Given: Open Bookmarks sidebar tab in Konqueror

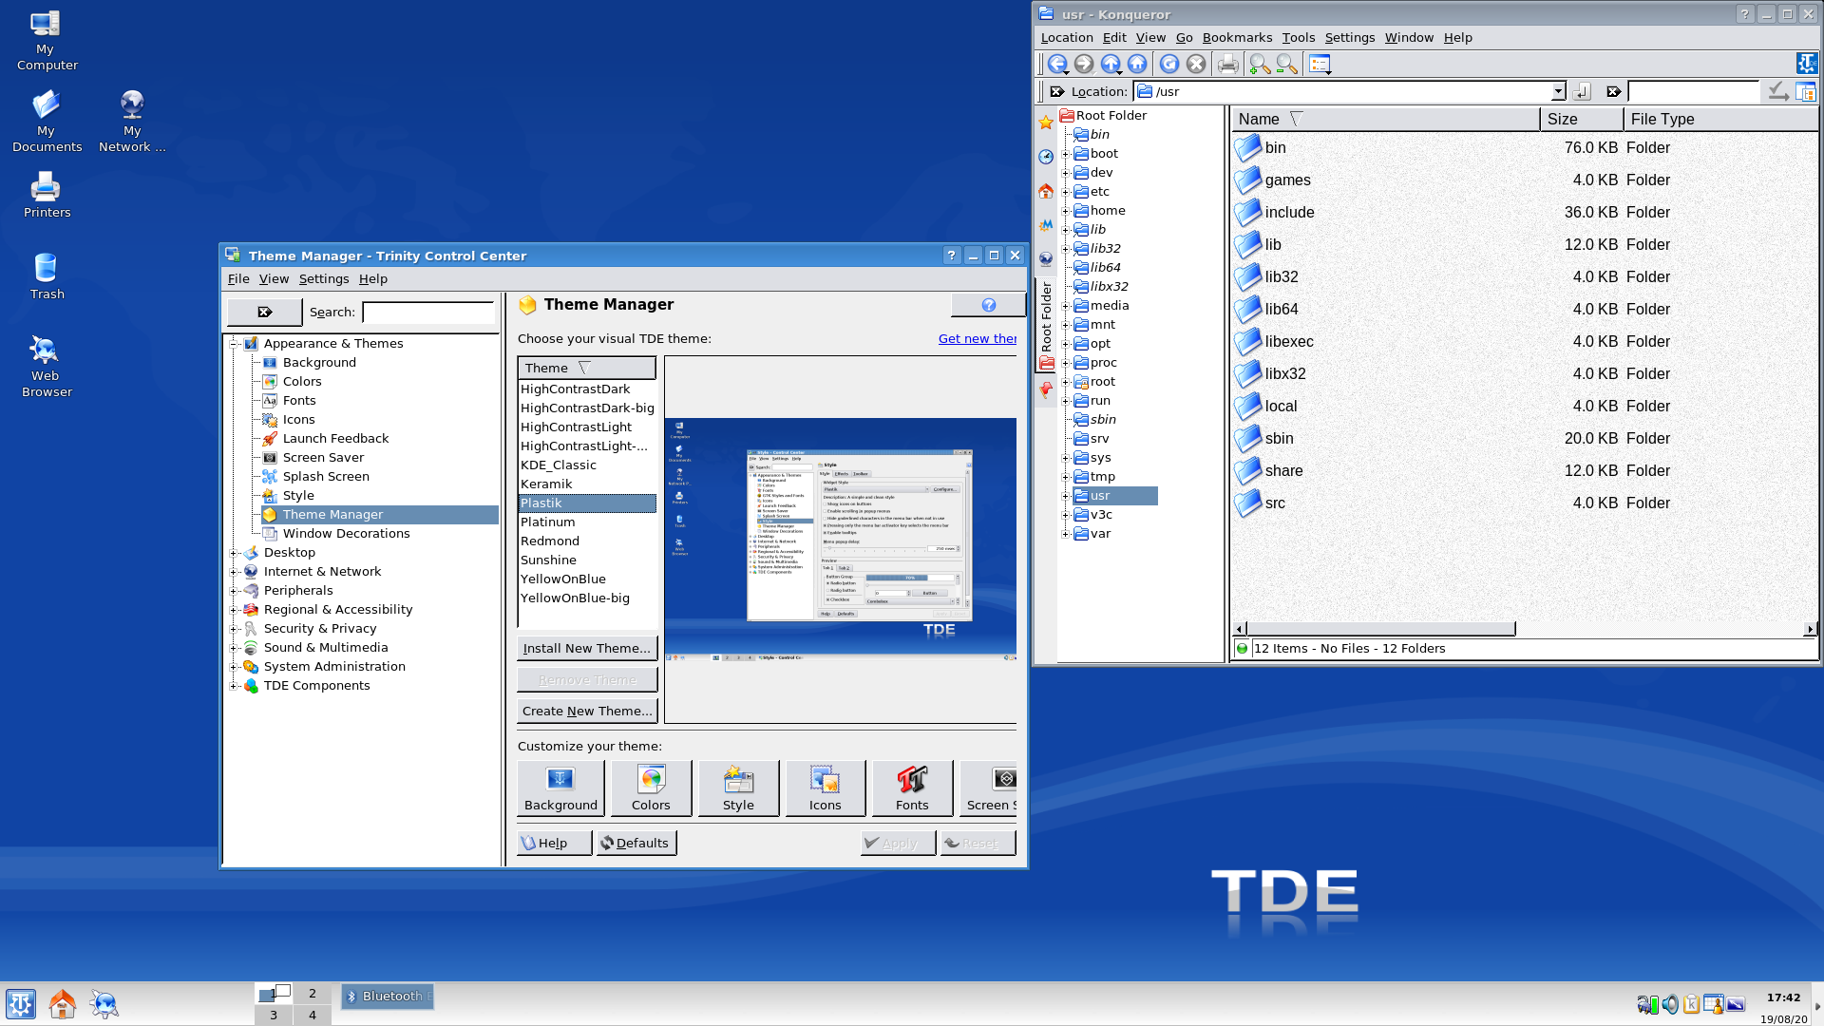Looking at the screenshot, I should click(x=1046, y=123).
